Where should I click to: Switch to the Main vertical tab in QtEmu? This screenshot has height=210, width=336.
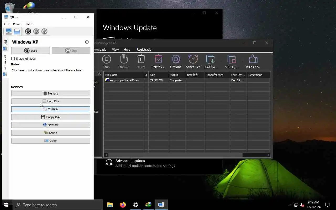5,44
